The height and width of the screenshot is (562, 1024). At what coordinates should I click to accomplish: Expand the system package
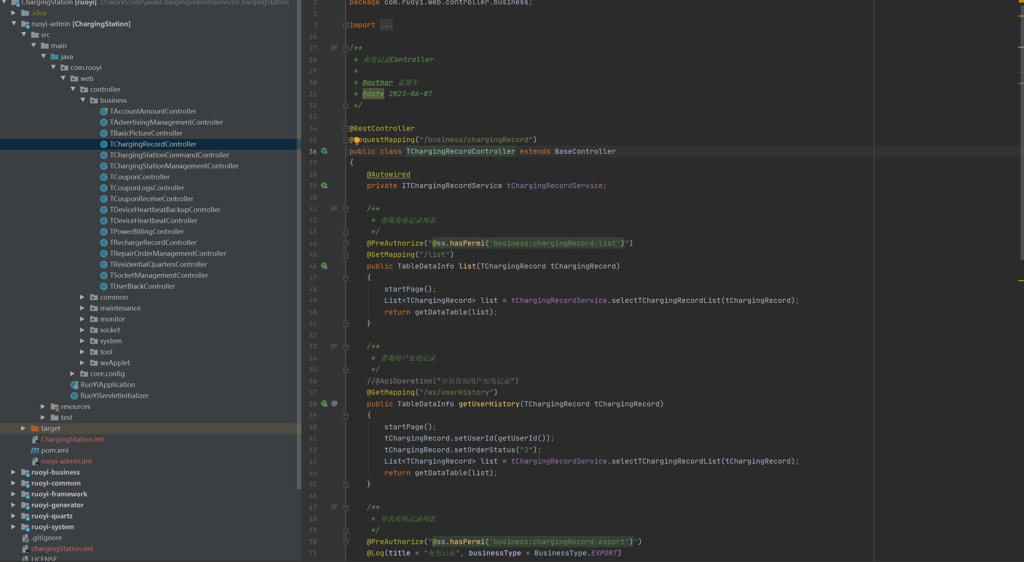(x=82, y=341)
